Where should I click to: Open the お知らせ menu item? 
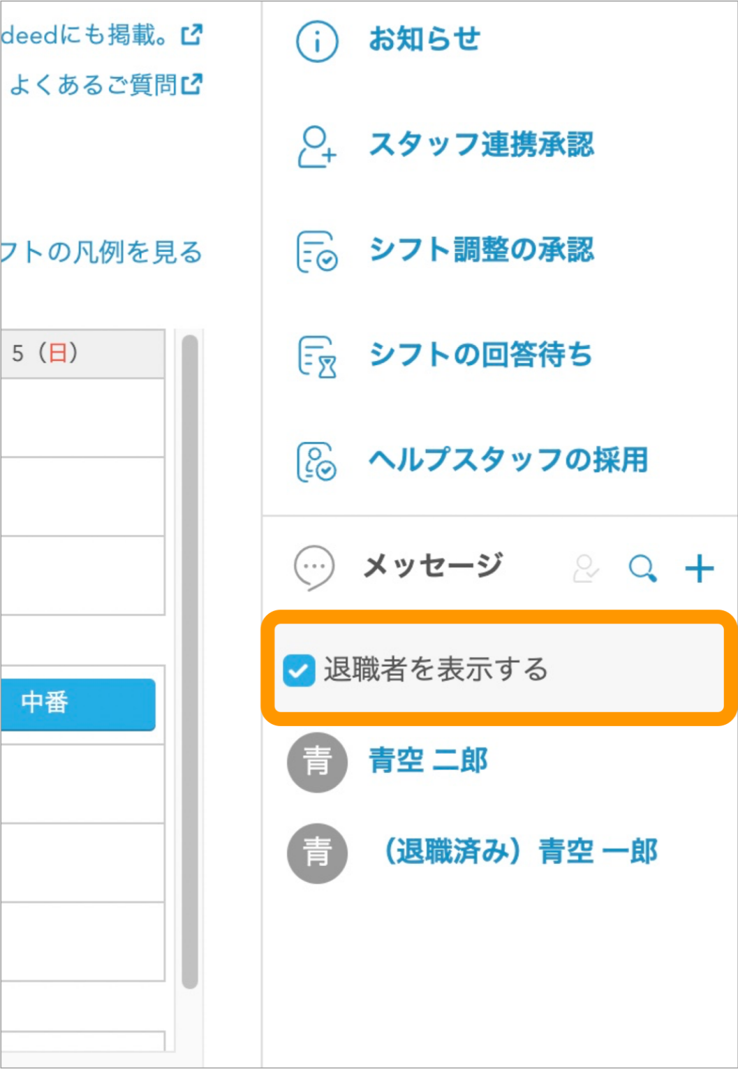424,39
